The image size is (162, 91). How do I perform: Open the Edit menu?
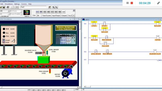pyautogui.click(x=2, y=4)
